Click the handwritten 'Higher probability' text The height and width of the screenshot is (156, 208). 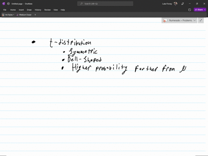pyautogui.click(x=100, y=68)
